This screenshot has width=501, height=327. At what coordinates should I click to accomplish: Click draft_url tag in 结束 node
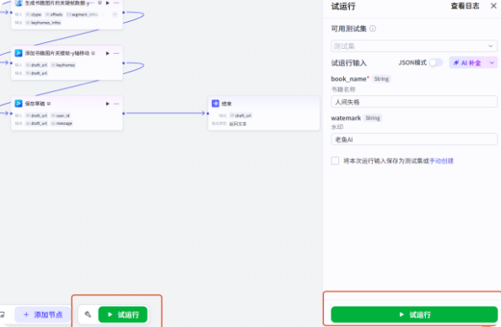coord(240,115)
